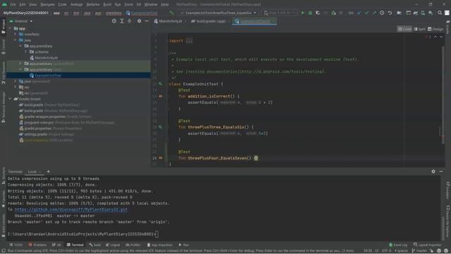The width and height of the screenshot is (451, 254).
Task: Switch editor to Code view mode
Action: tap(404, 29)
